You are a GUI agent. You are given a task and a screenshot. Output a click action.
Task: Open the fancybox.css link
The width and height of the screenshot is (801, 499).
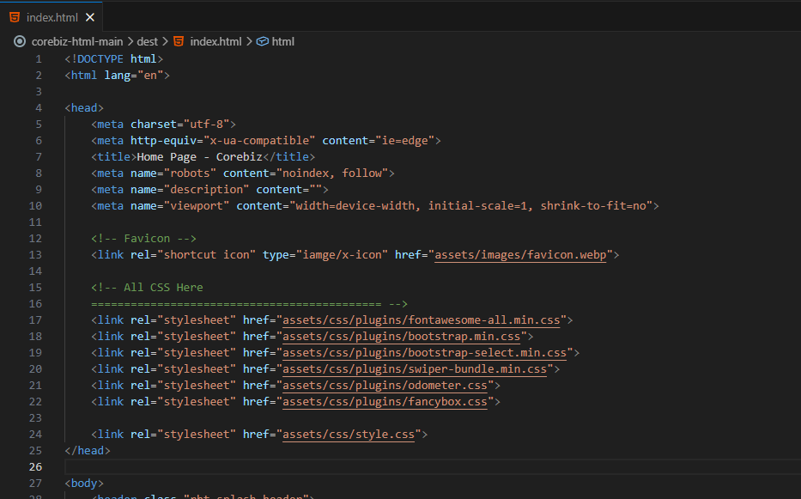coord(385,402)
